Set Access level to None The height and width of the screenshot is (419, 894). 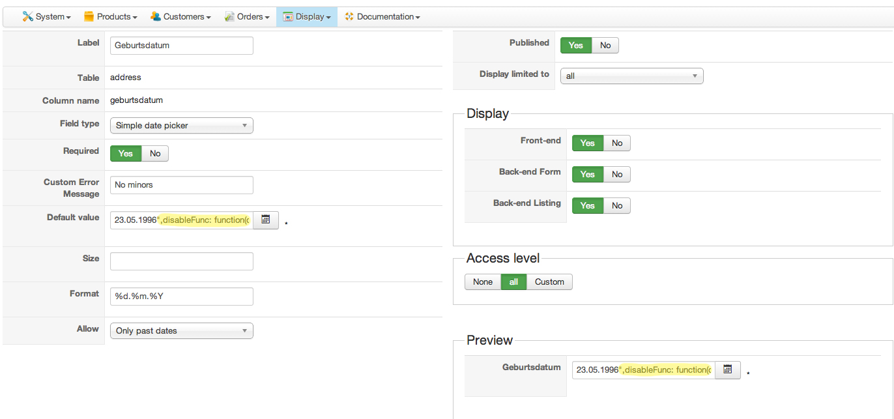pos(483,282)
